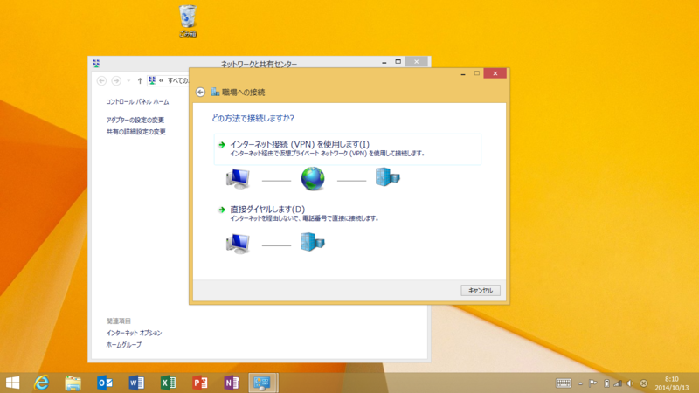Open recent locations dropdown in Network Sharing Center

tap(128, 80)
